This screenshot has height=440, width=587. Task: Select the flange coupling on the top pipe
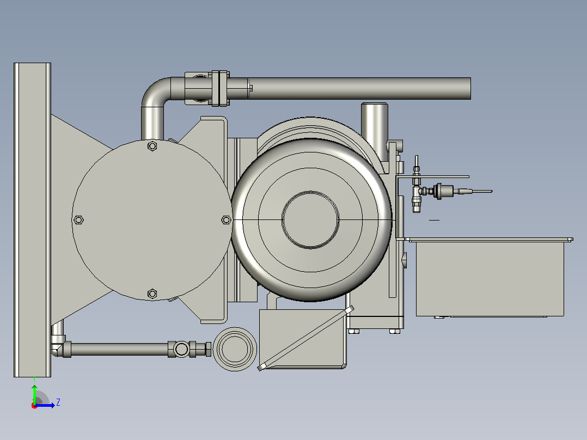pyautogui.click(x=220, y=88)
